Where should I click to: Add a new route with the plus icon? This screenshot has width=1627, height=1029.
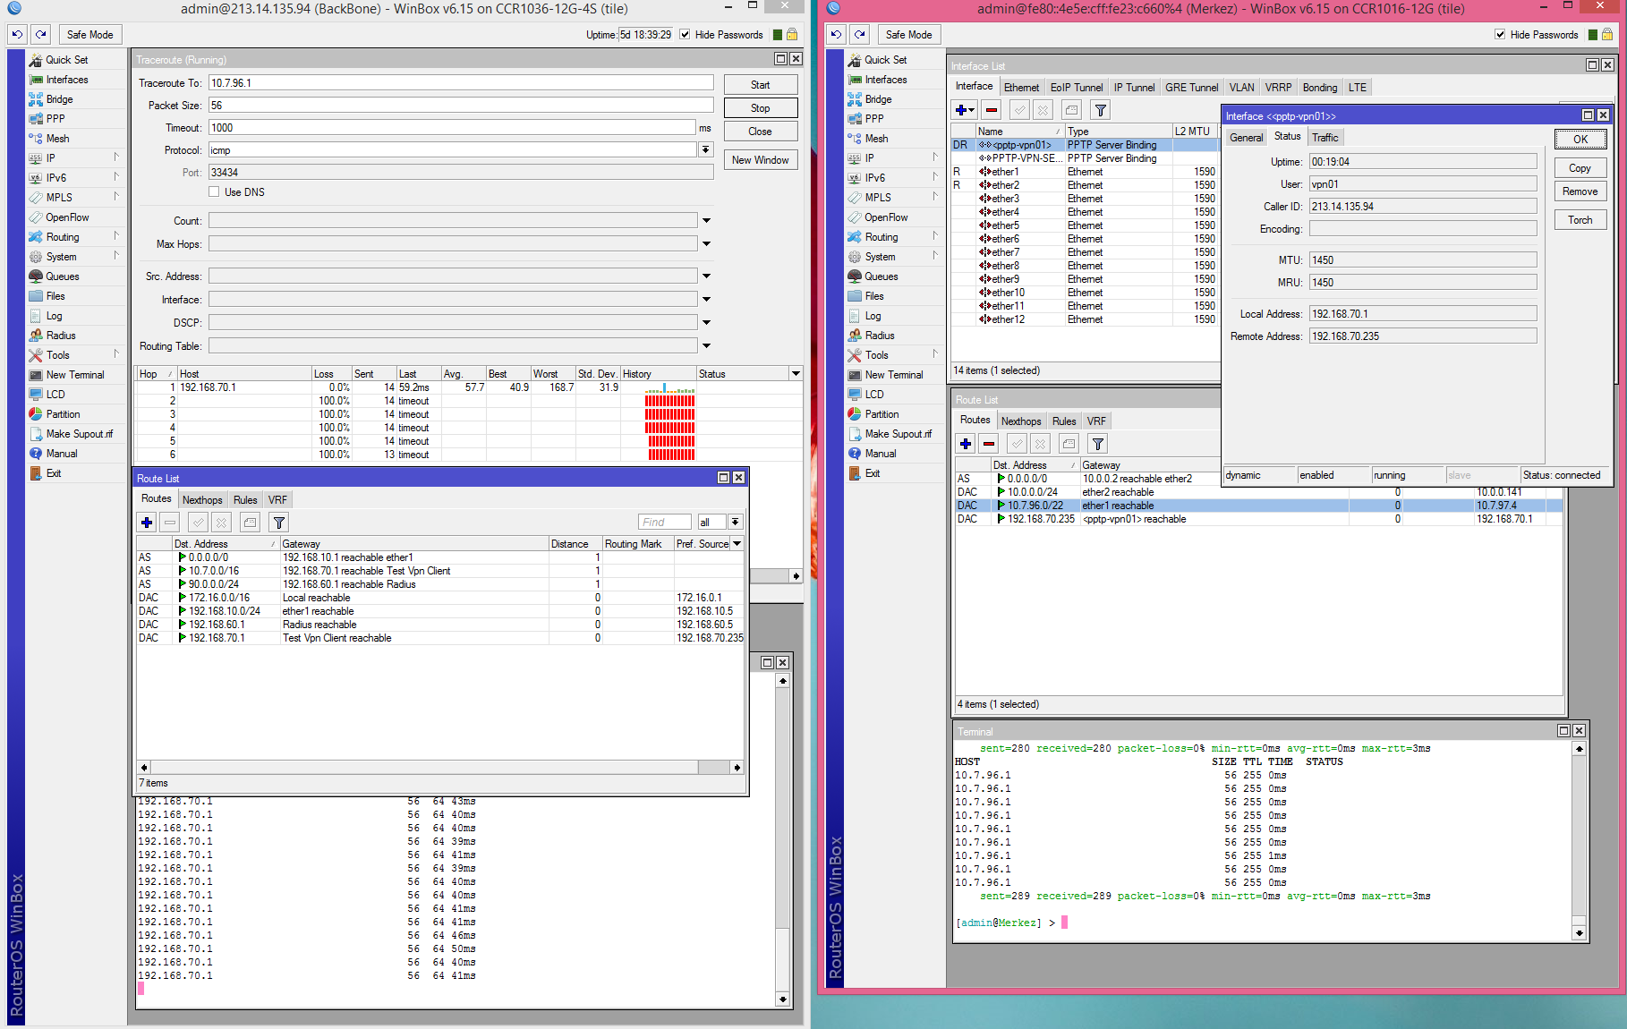click(x=146, y=522)
